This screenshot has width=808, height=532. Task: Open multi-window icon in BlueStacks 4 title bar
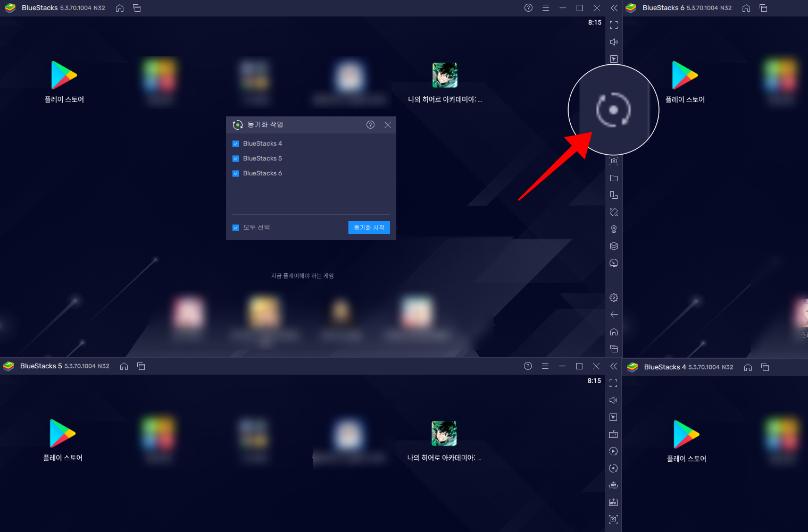765,367
